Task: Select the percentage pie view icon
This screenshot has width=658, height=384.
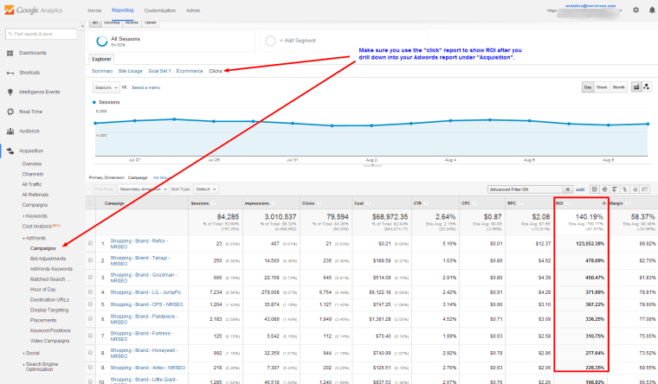Action: [604, 189]
